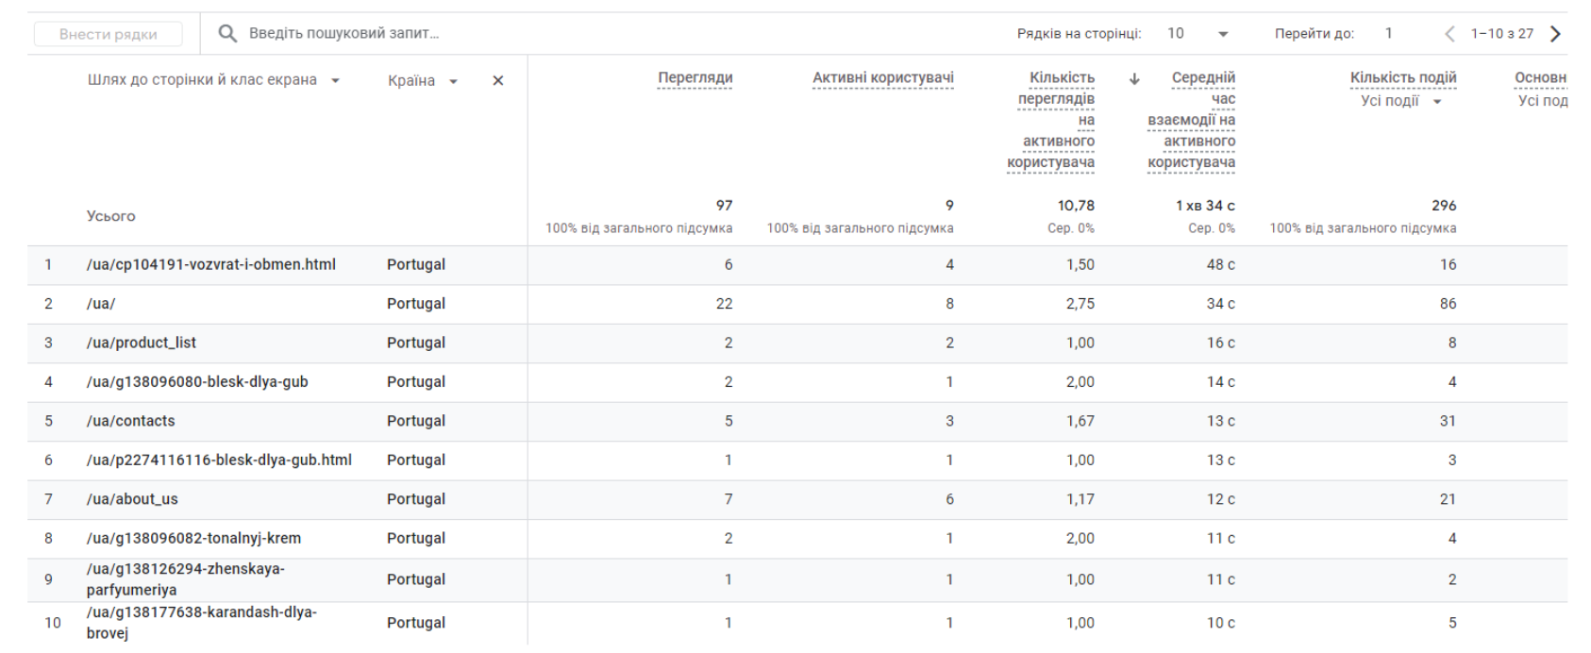Select the /ua/contacts row
The height and width of the screenshot is (653, 1591).
[x=797, y=421]
